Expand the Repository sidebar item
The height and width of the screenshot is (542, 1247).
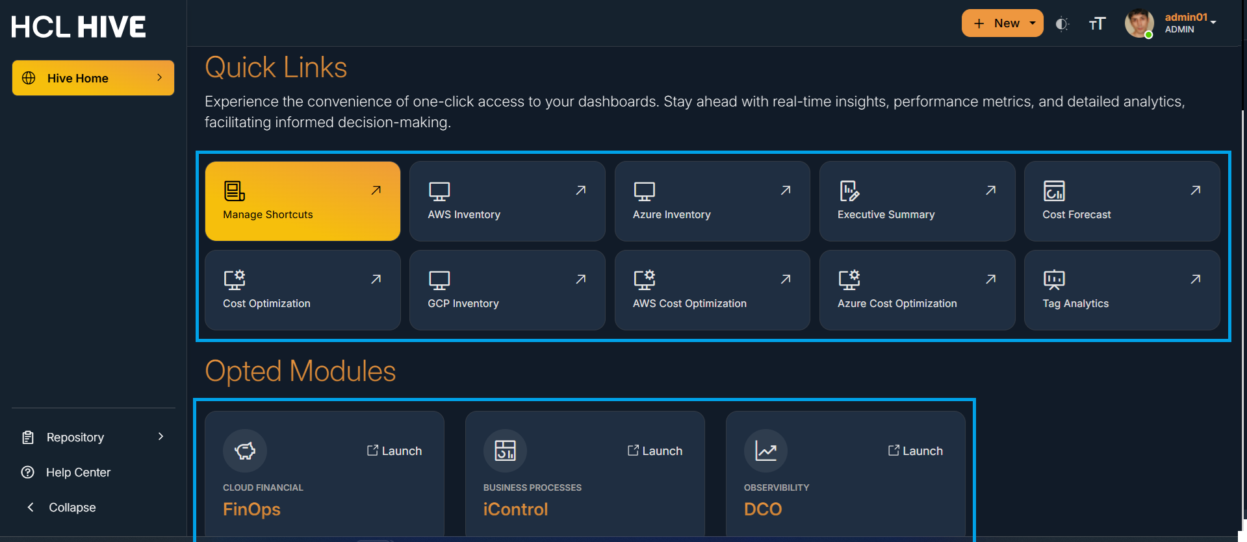point(93,437)
